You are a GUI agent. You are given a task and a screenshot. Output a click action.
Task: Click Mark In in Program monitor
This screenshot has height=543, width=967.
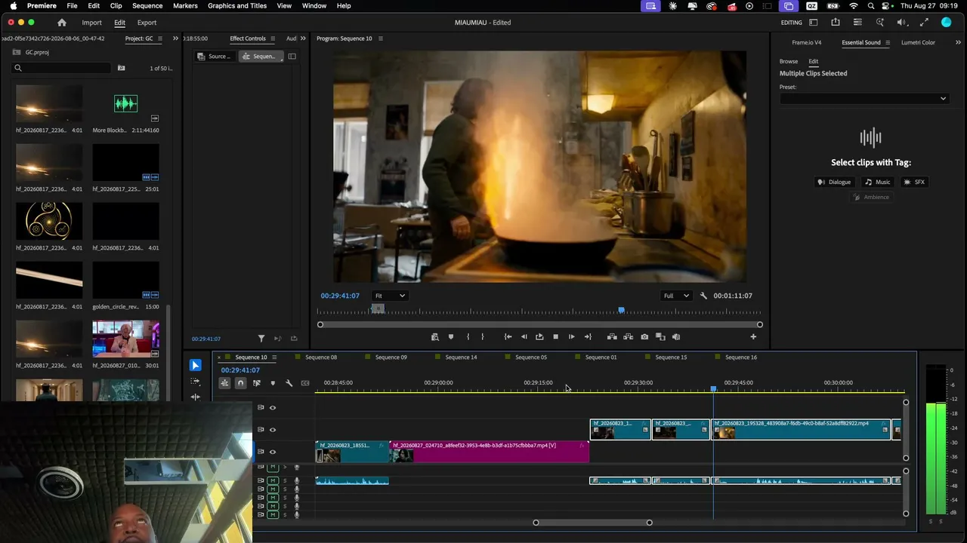tap(468, 337)
